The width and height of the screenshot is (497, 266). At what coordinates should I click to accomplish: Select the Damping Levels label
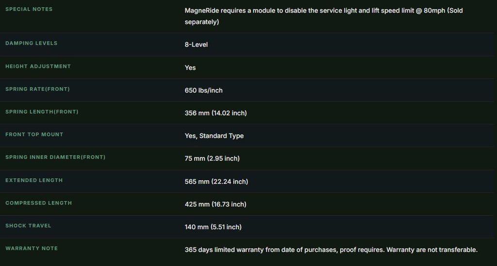pyautogui.click(x=32, y=43)
